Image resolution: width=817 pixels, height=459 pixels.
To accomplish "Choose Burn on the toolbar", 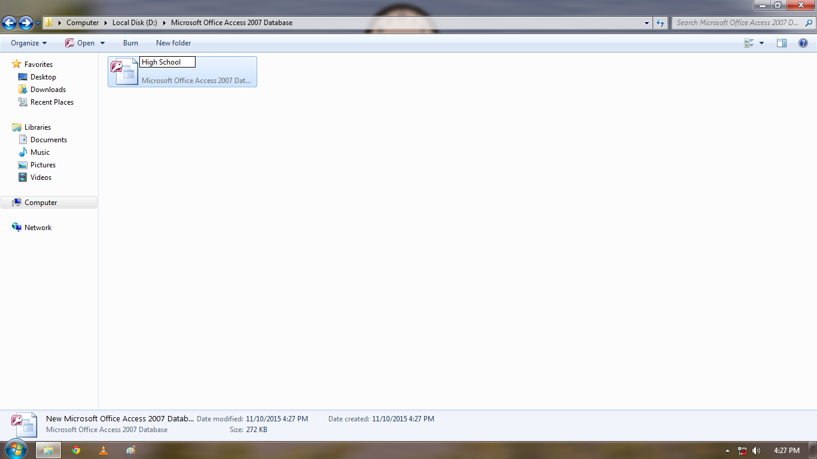I will (130, 43).
